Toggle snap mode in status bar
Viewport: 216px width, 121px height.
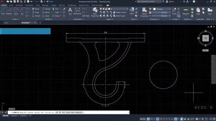(152, 119)
